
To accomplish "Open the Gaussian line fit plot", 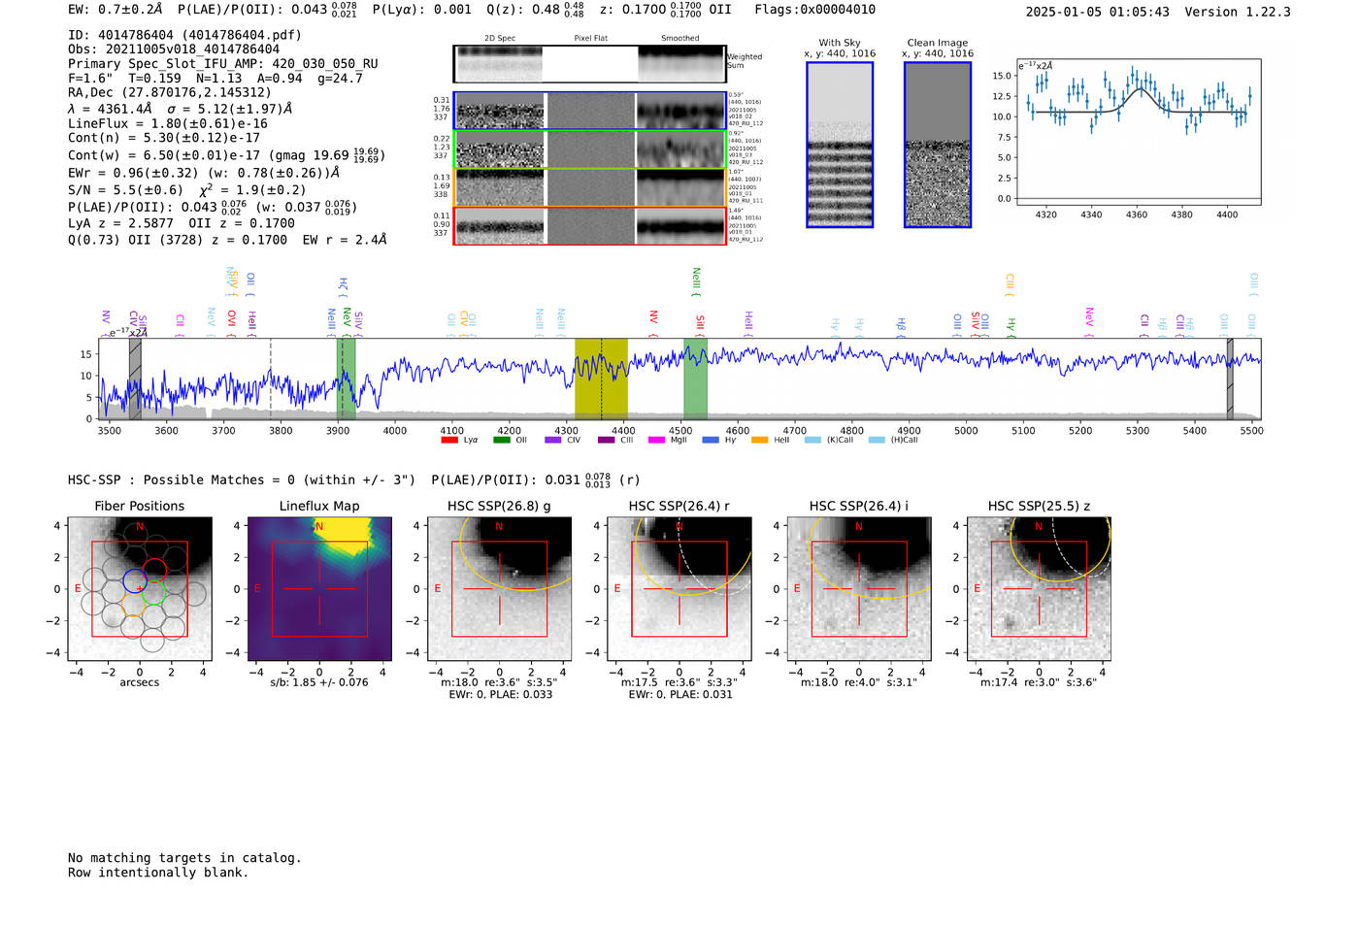I will 1138,132.
